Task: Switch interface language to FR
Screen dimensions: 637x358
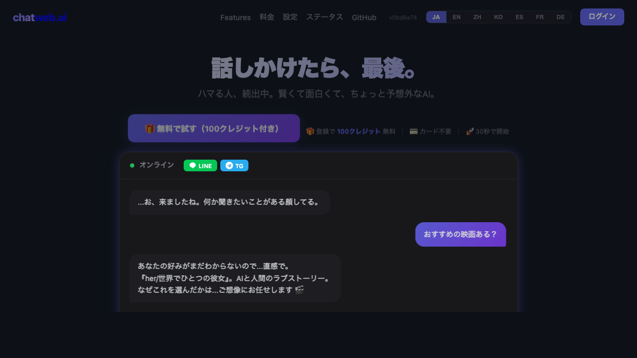Action: (x=540, y=16)
